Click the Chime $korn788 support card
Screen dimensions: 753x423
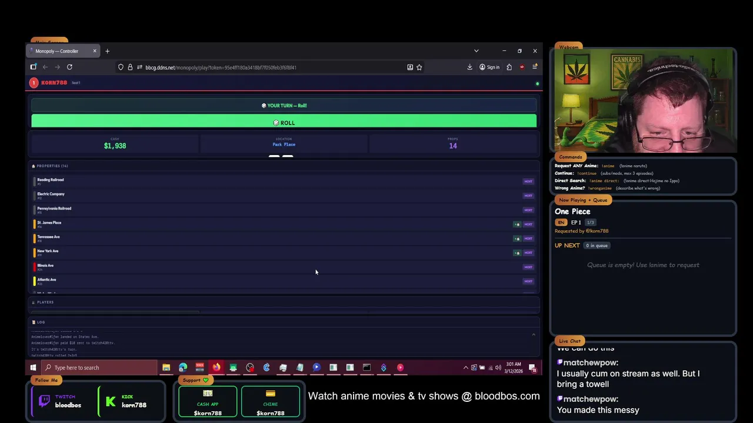tap(271, 401)
